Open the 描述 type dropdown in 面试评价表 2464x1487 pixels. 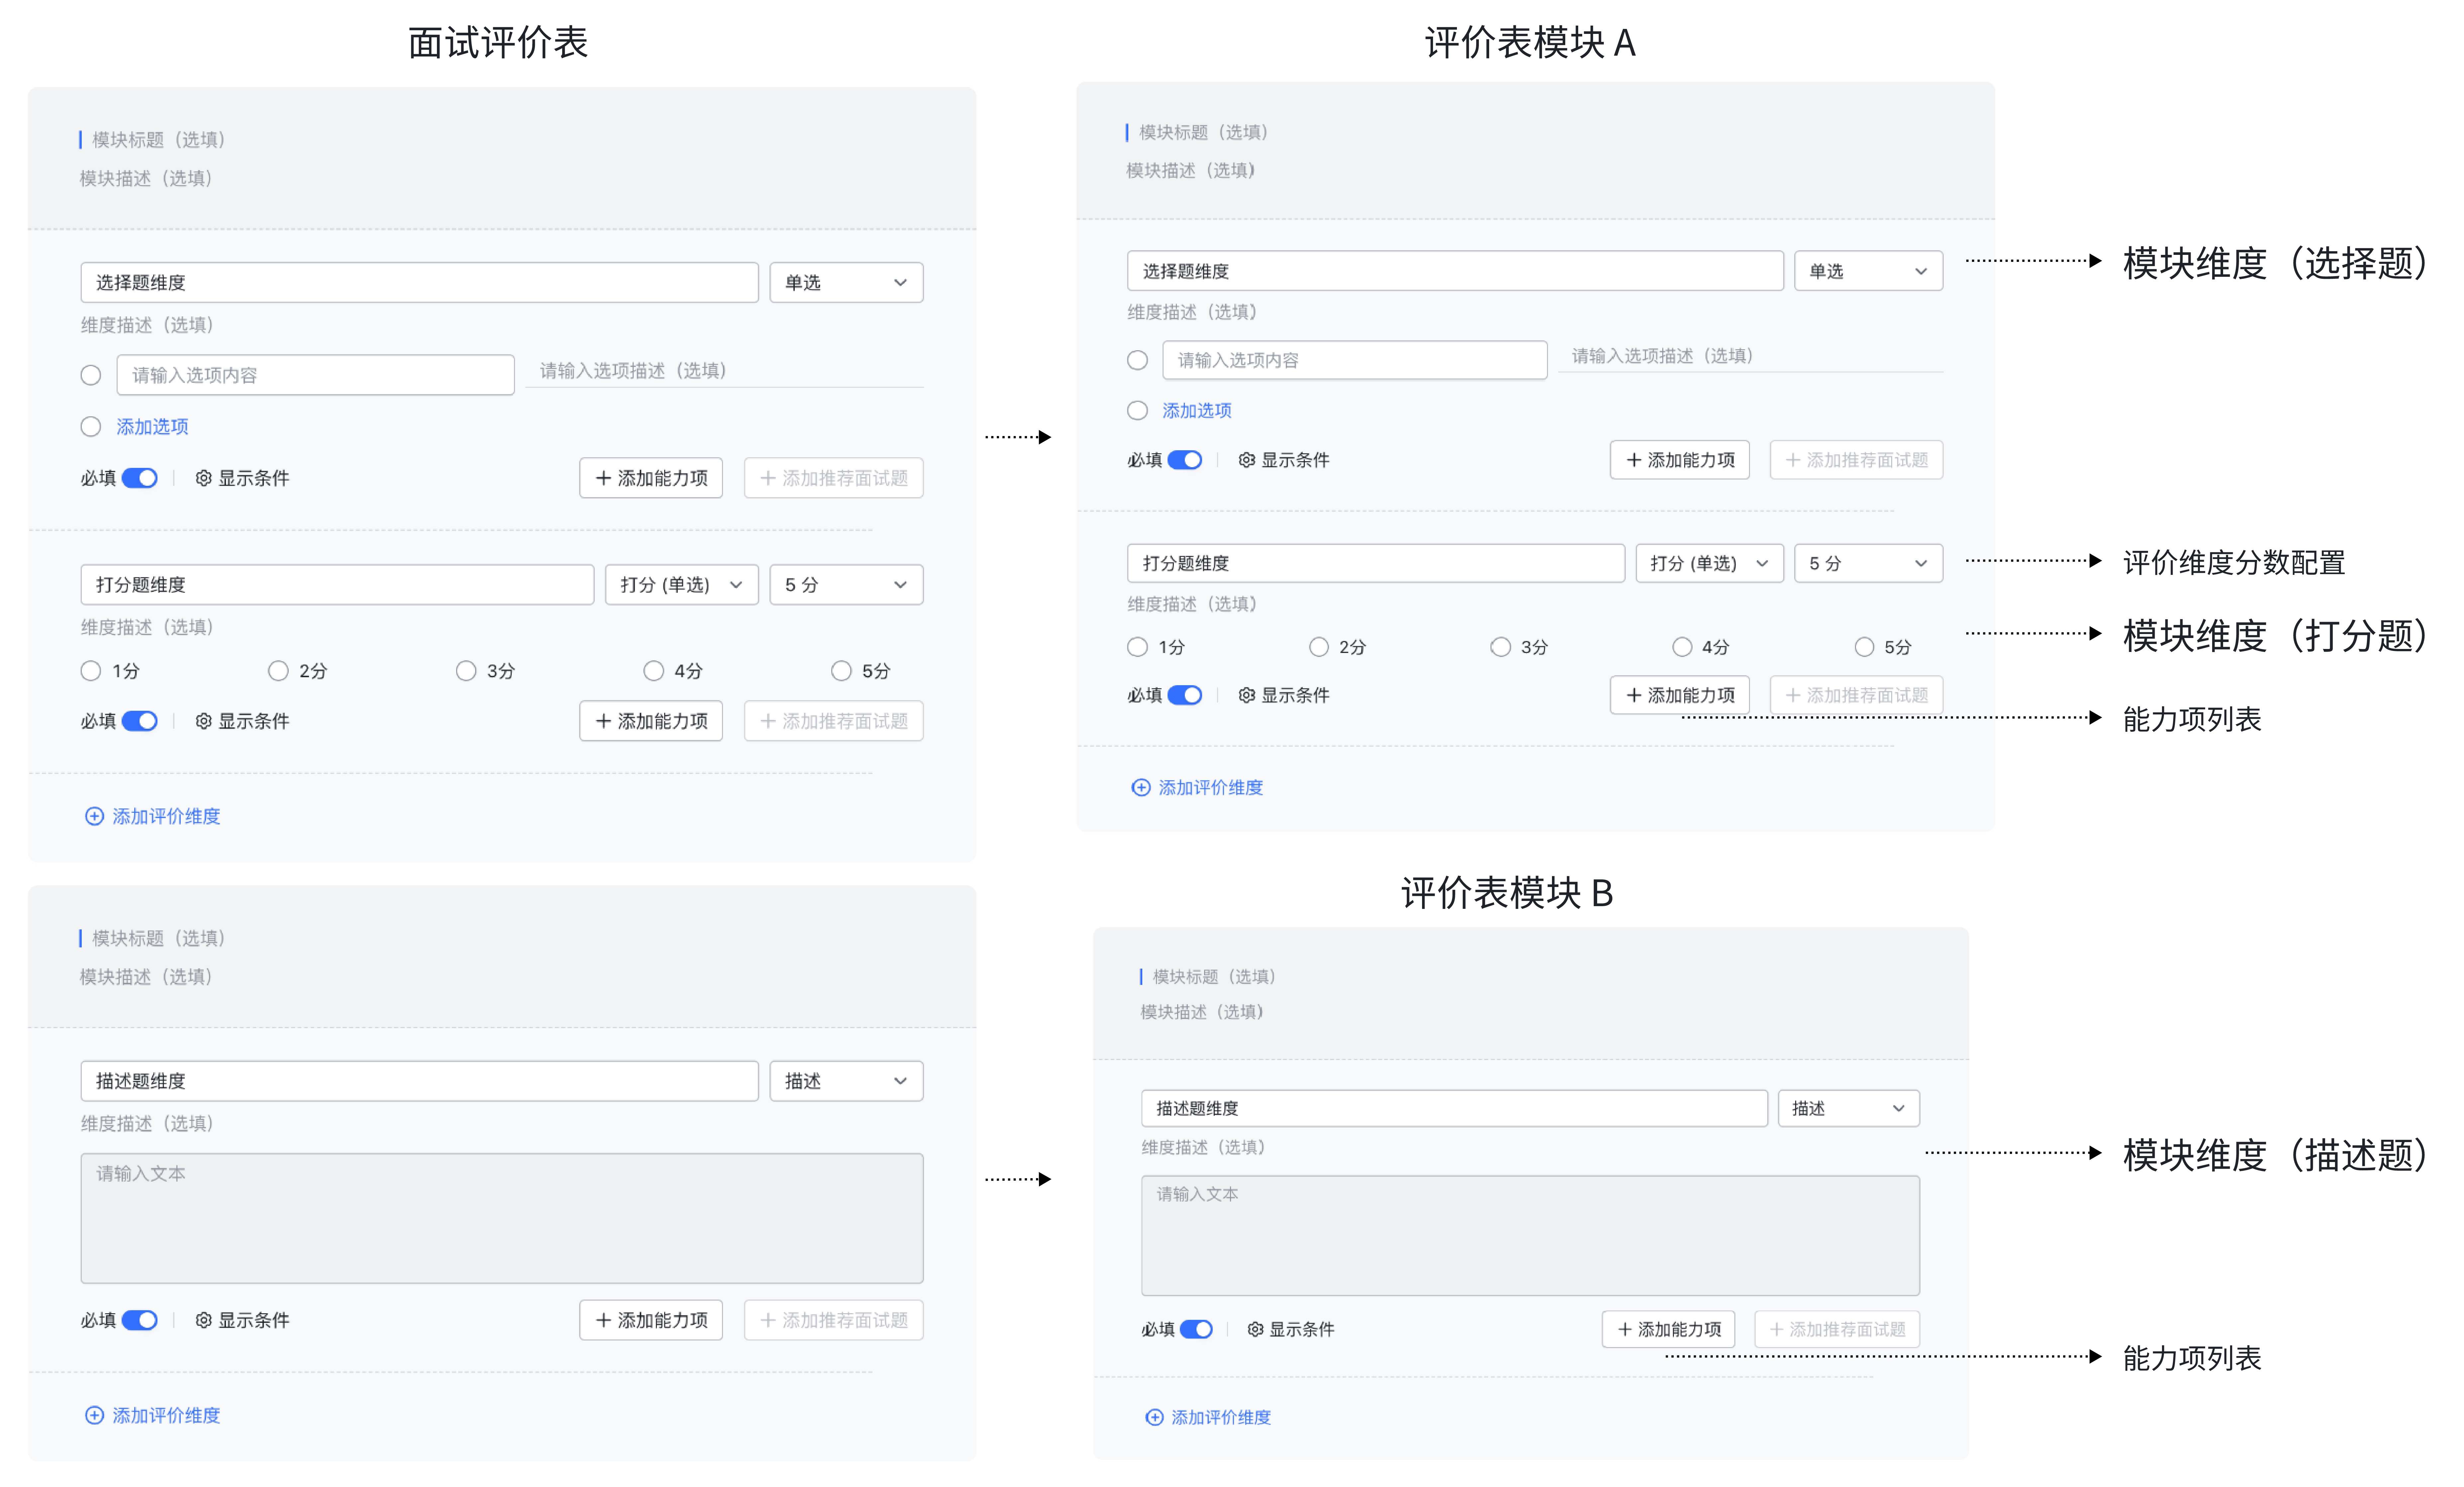(846, 1081)
